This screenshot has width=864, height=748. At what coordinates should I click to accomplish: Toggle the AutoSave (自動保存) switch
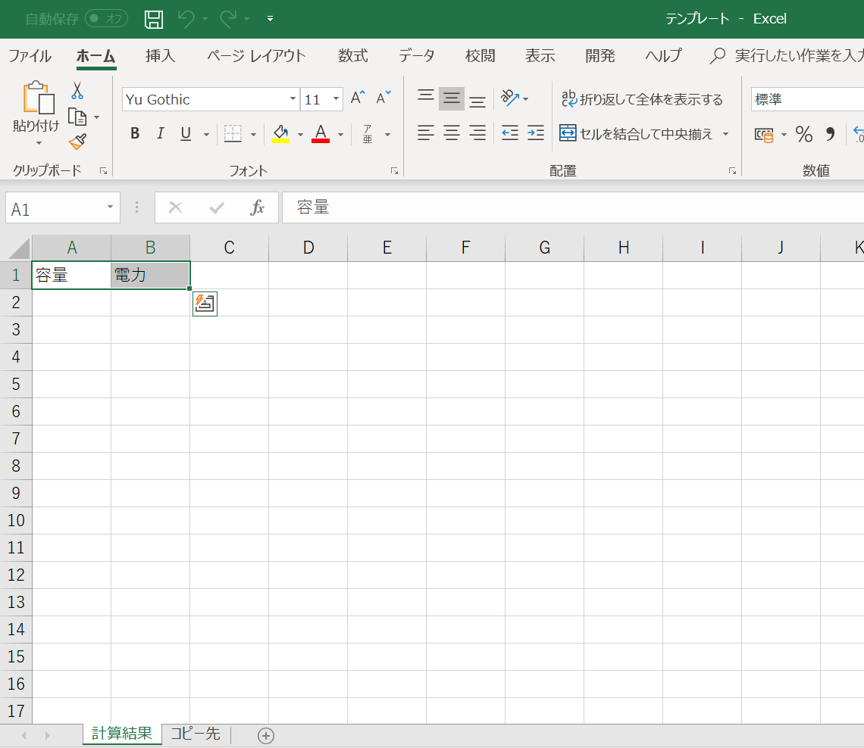(106, 19)
